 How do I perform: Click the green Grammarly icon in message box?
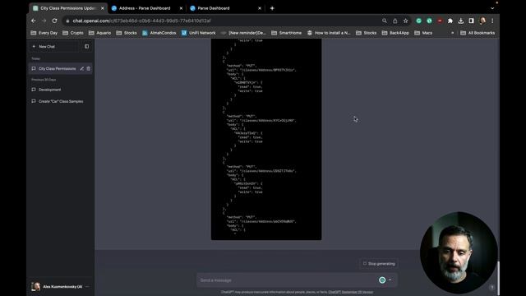[382, 280]
